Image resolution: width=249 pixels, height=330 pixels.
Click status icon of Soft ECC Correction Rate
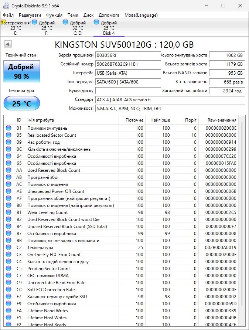pos(8,289)
